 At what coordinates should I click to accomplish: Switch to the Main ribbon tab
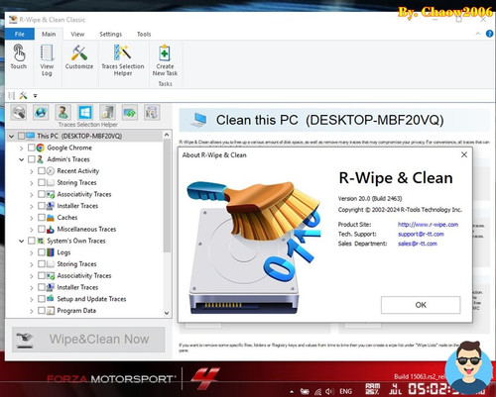tap(49, 34)
